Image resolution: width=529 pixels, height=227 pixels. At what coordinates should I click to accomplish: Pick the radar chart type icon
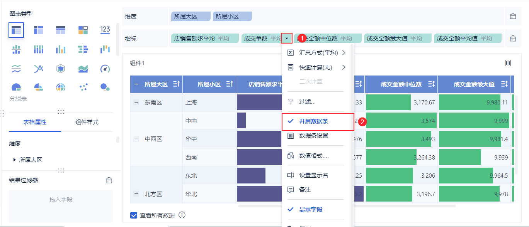click(61, 69)
